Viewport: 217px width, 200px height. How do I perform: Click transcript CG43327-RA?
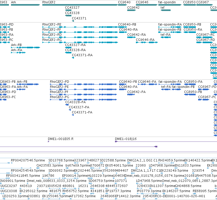(x=75, y=45)
